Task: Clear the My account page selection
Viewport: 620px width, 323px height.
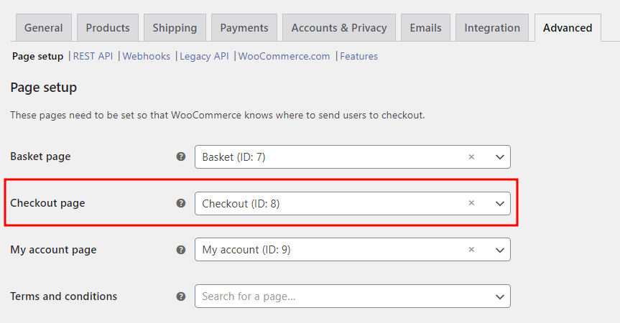Action: pos(471,250)
